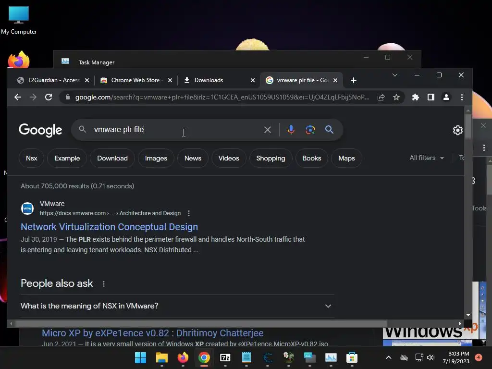
Task: Open the All filters dropdown
Action: [x=427, y=158]
